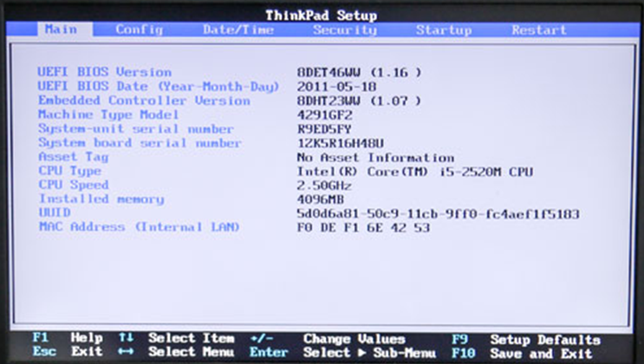This screenshot has height=364, width=644.
Task: Click the F10 key hint
Action: click(x=464, y=354)
